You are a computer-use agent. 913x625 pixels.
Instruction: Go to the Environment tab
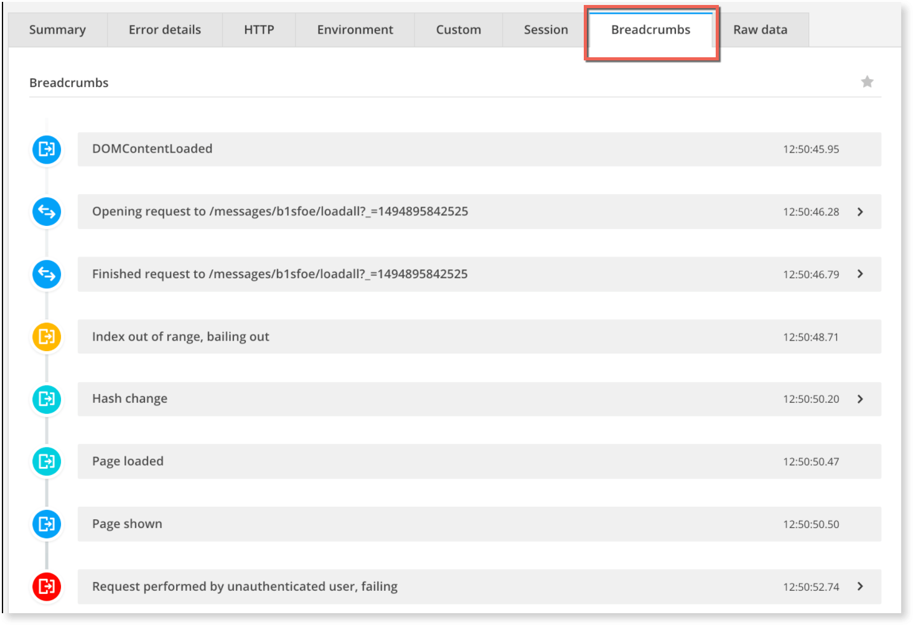click(355, 30)
